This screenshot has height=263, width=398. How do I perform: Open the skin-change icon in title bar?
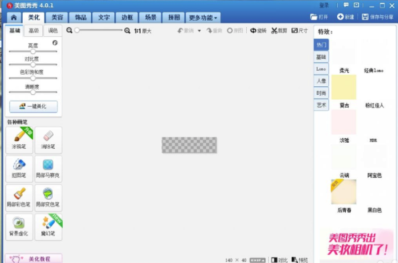[x=357, y=5]
